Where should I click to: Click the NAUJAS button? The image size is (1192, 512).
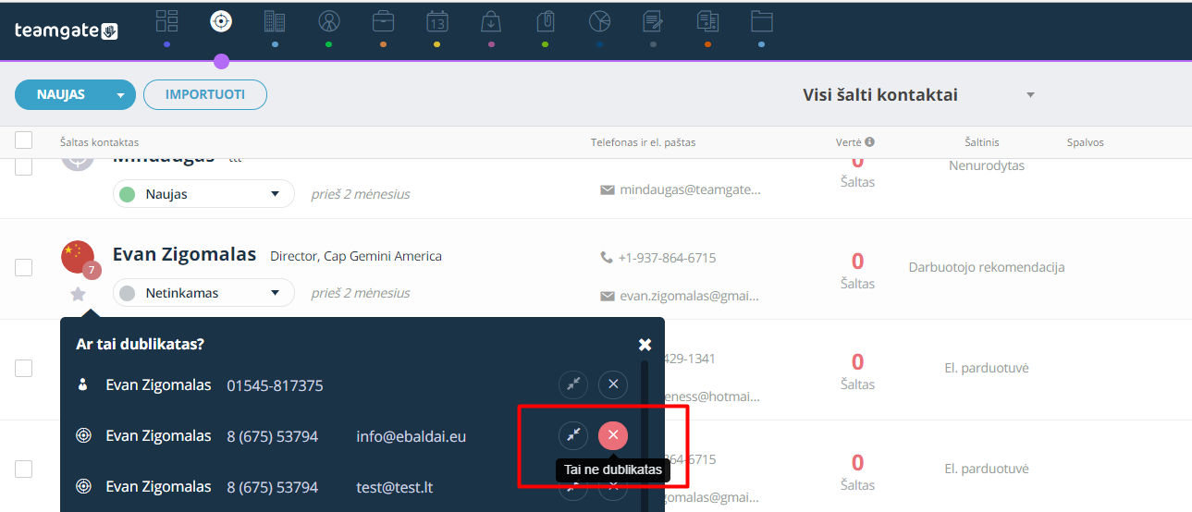tap(61, 94)
